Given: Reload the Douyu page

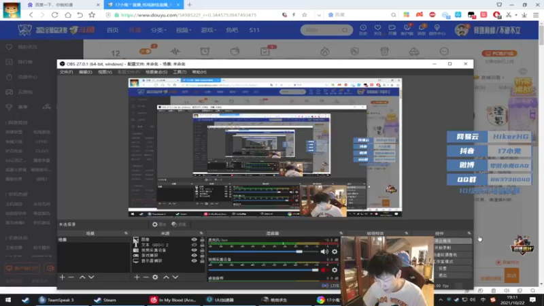Looking at the screenshot, I should coord(55,15).
